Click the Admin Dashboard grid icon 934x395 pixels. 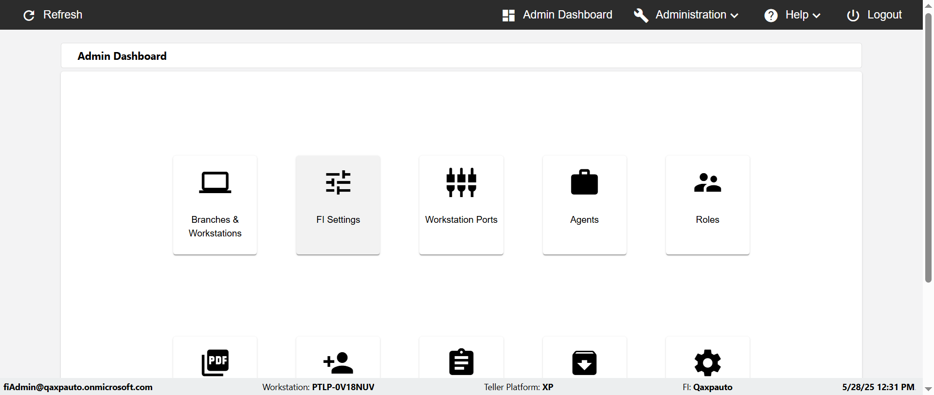[508, 15]
